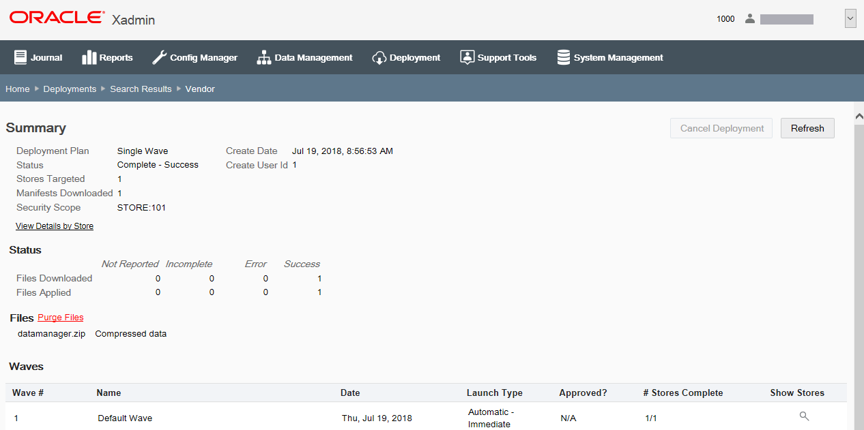Click the 1000 organization number

725,19
